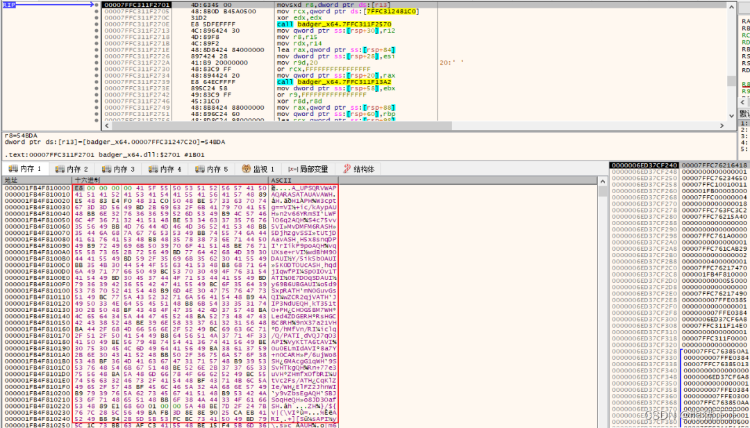Toggle the breakpoint dot at 00007FFC311F2701

pyautogui.click(x=95, y=5)
